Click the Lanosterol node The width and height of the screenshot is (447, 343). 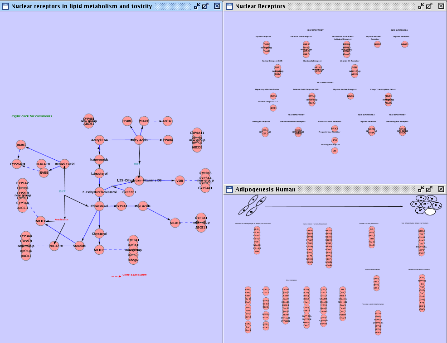(99, 173)
